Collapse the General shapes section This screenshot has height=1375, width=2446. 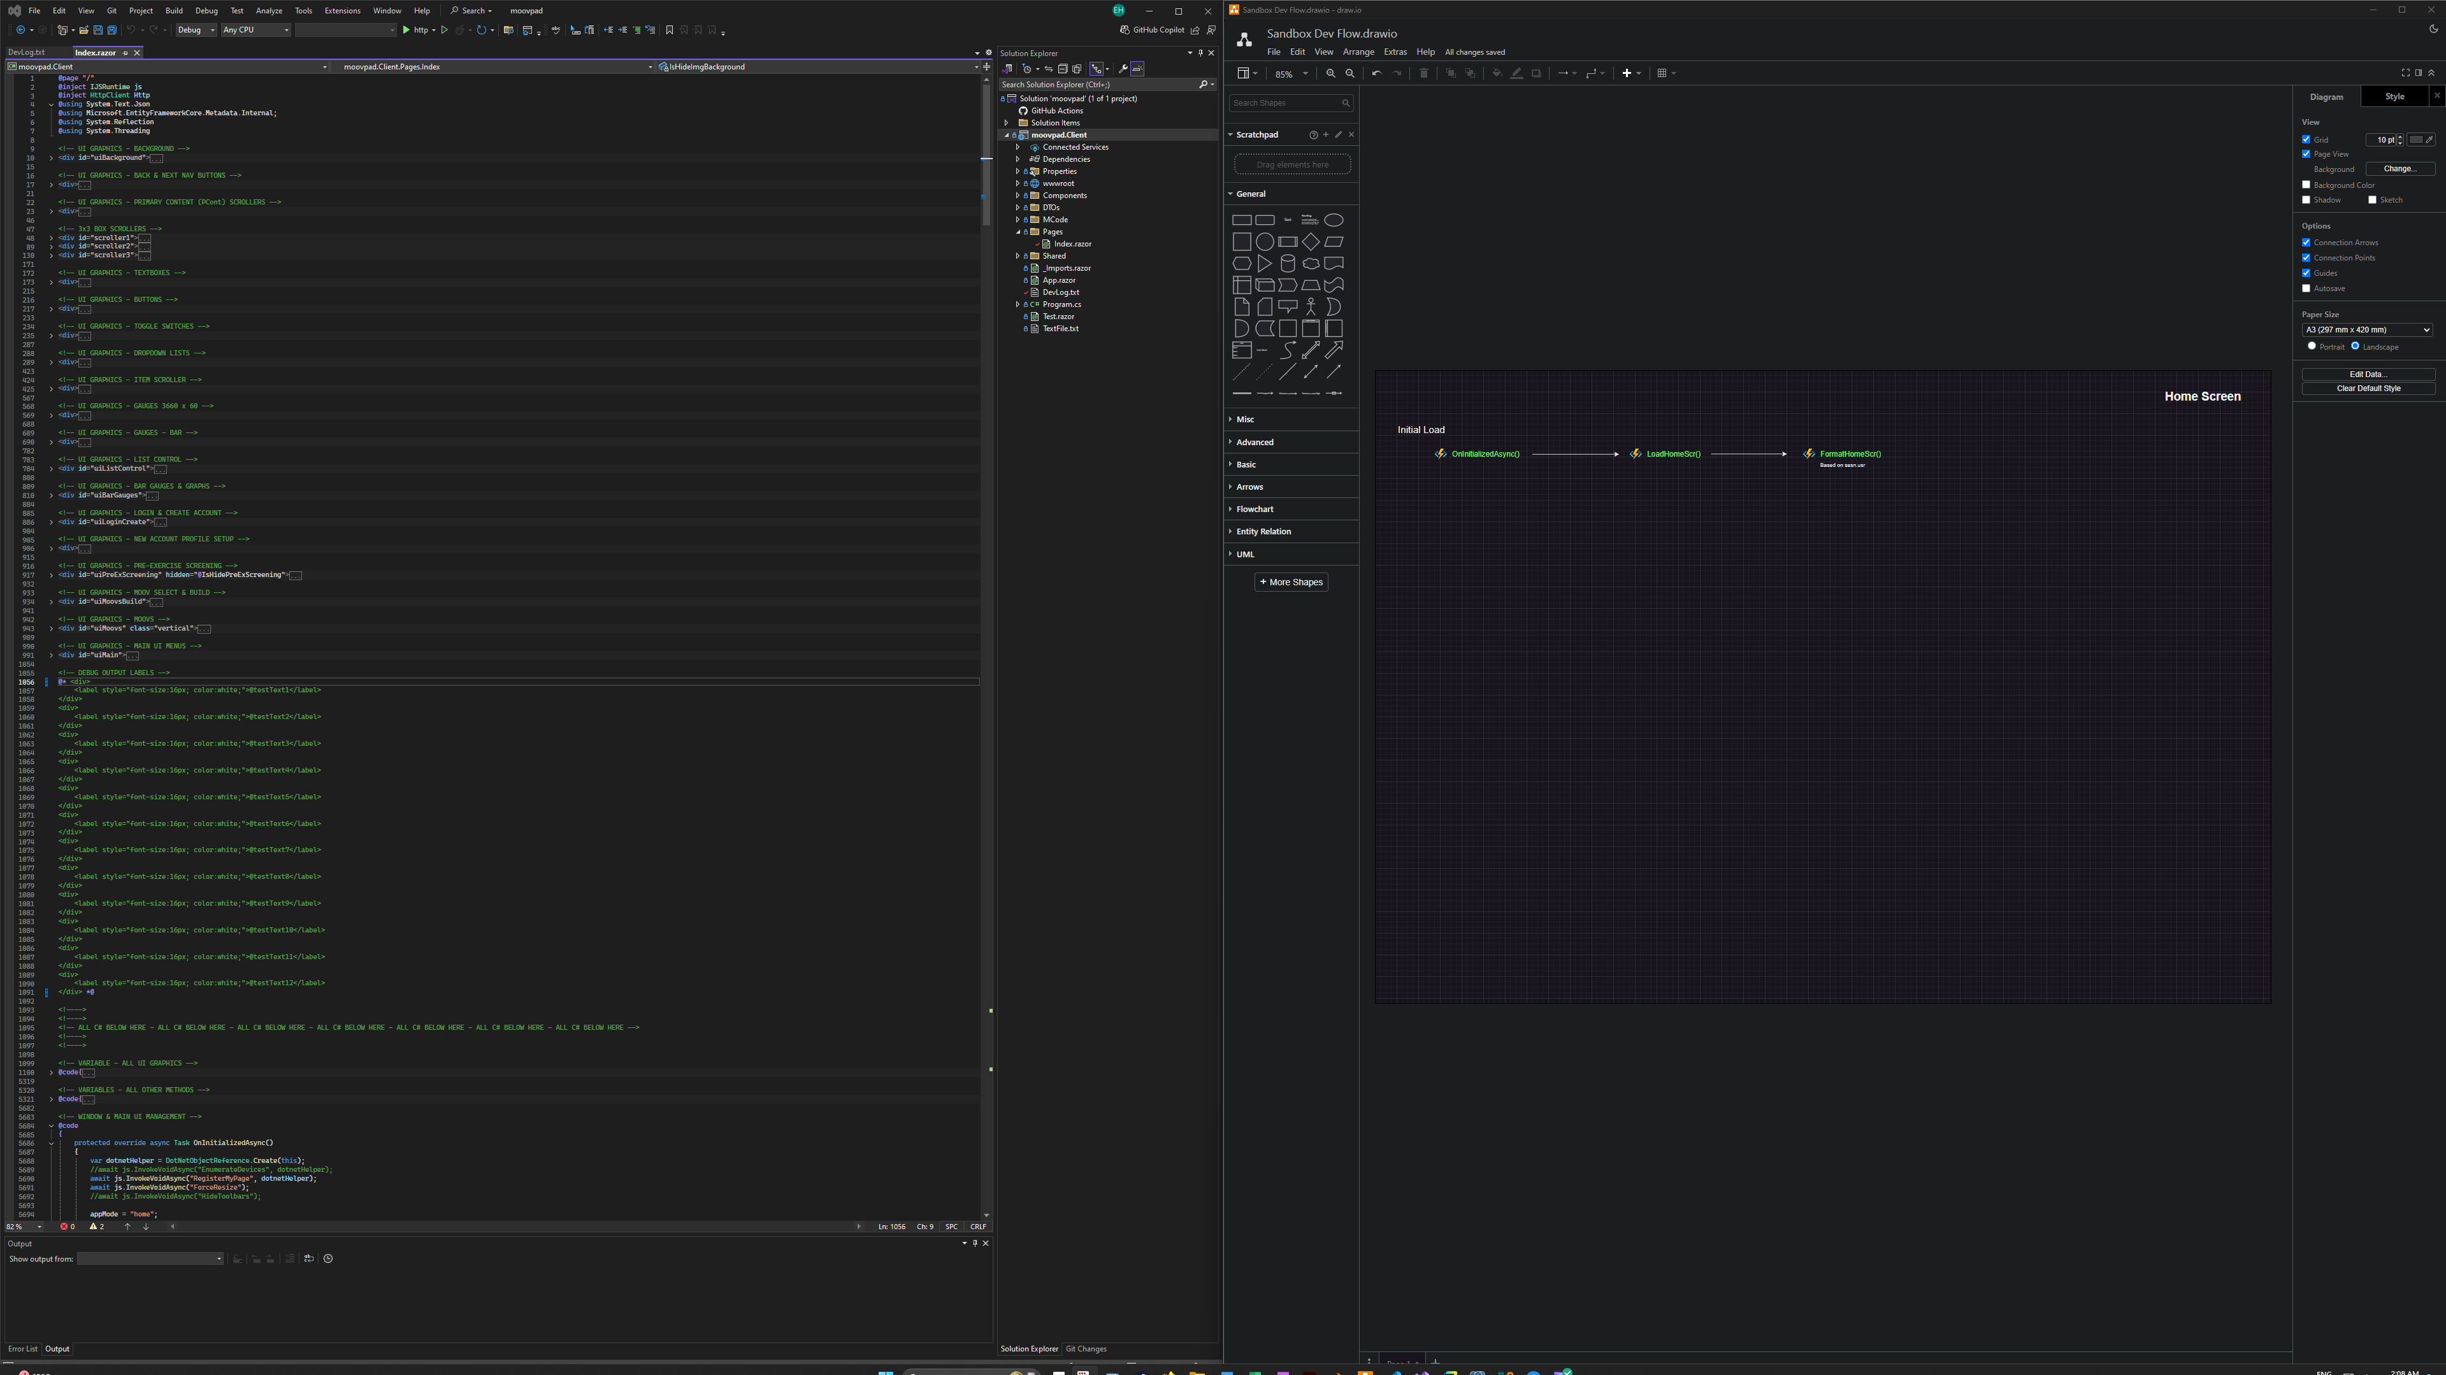1251,194
